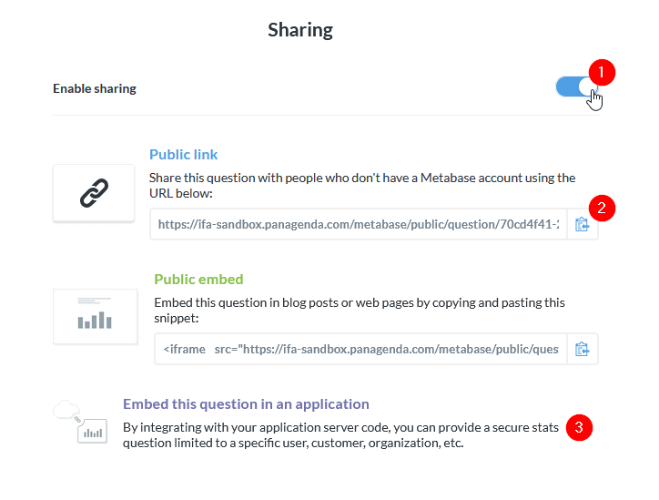The image size is (659, 500).
Task: Click the bar chart embed preview tile
Action: (x=94, y=316)
